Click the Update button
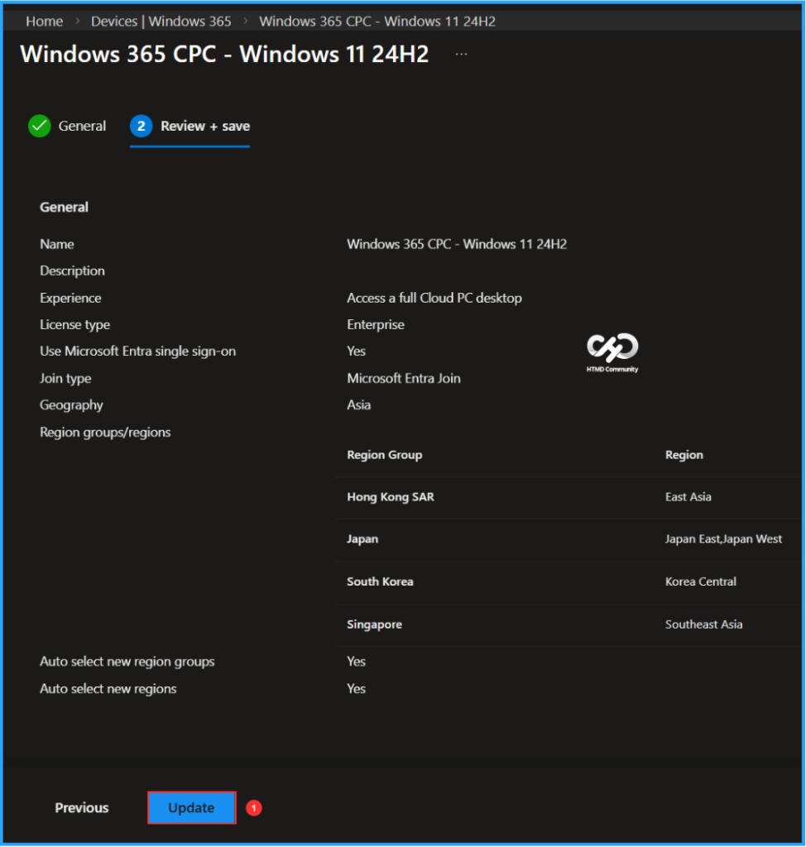The height and width of the screenshot is (847, 806). tap(191, 807)
